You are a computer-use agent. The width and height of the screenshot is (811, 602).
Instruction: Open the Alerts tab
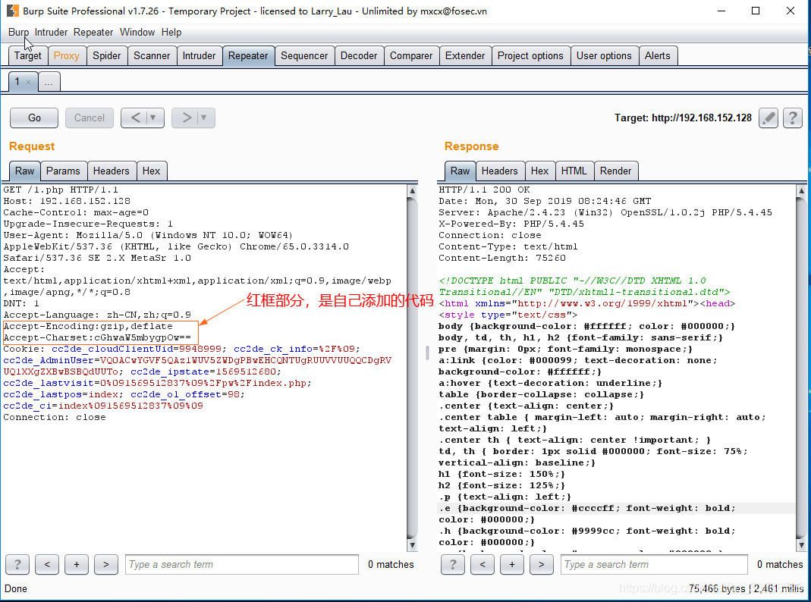658,56
